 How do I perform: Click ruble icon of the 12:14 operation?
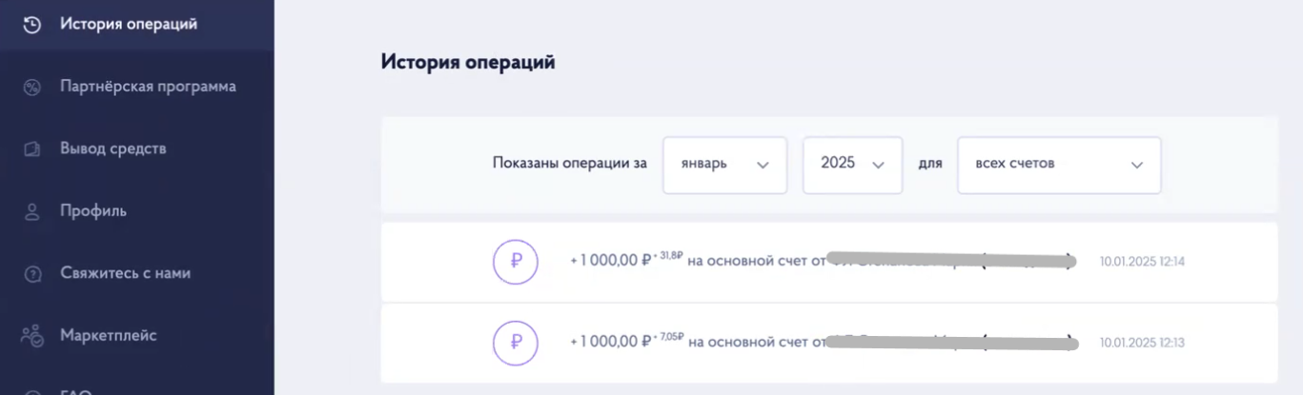click(x=516, y=261)
